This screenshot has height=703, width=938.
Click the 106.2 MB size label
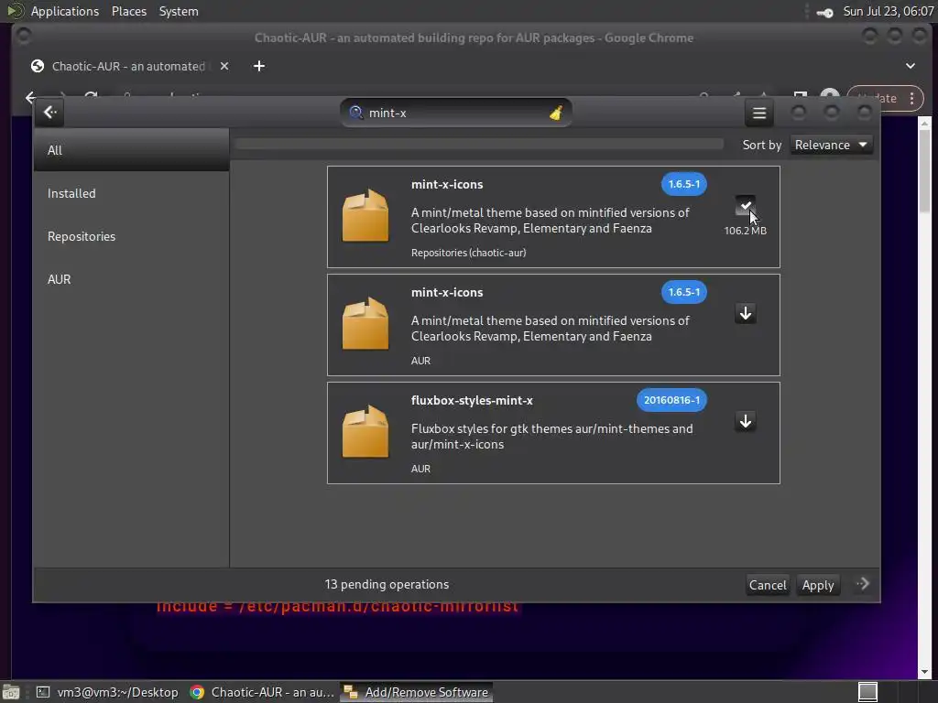coord(746,231)
